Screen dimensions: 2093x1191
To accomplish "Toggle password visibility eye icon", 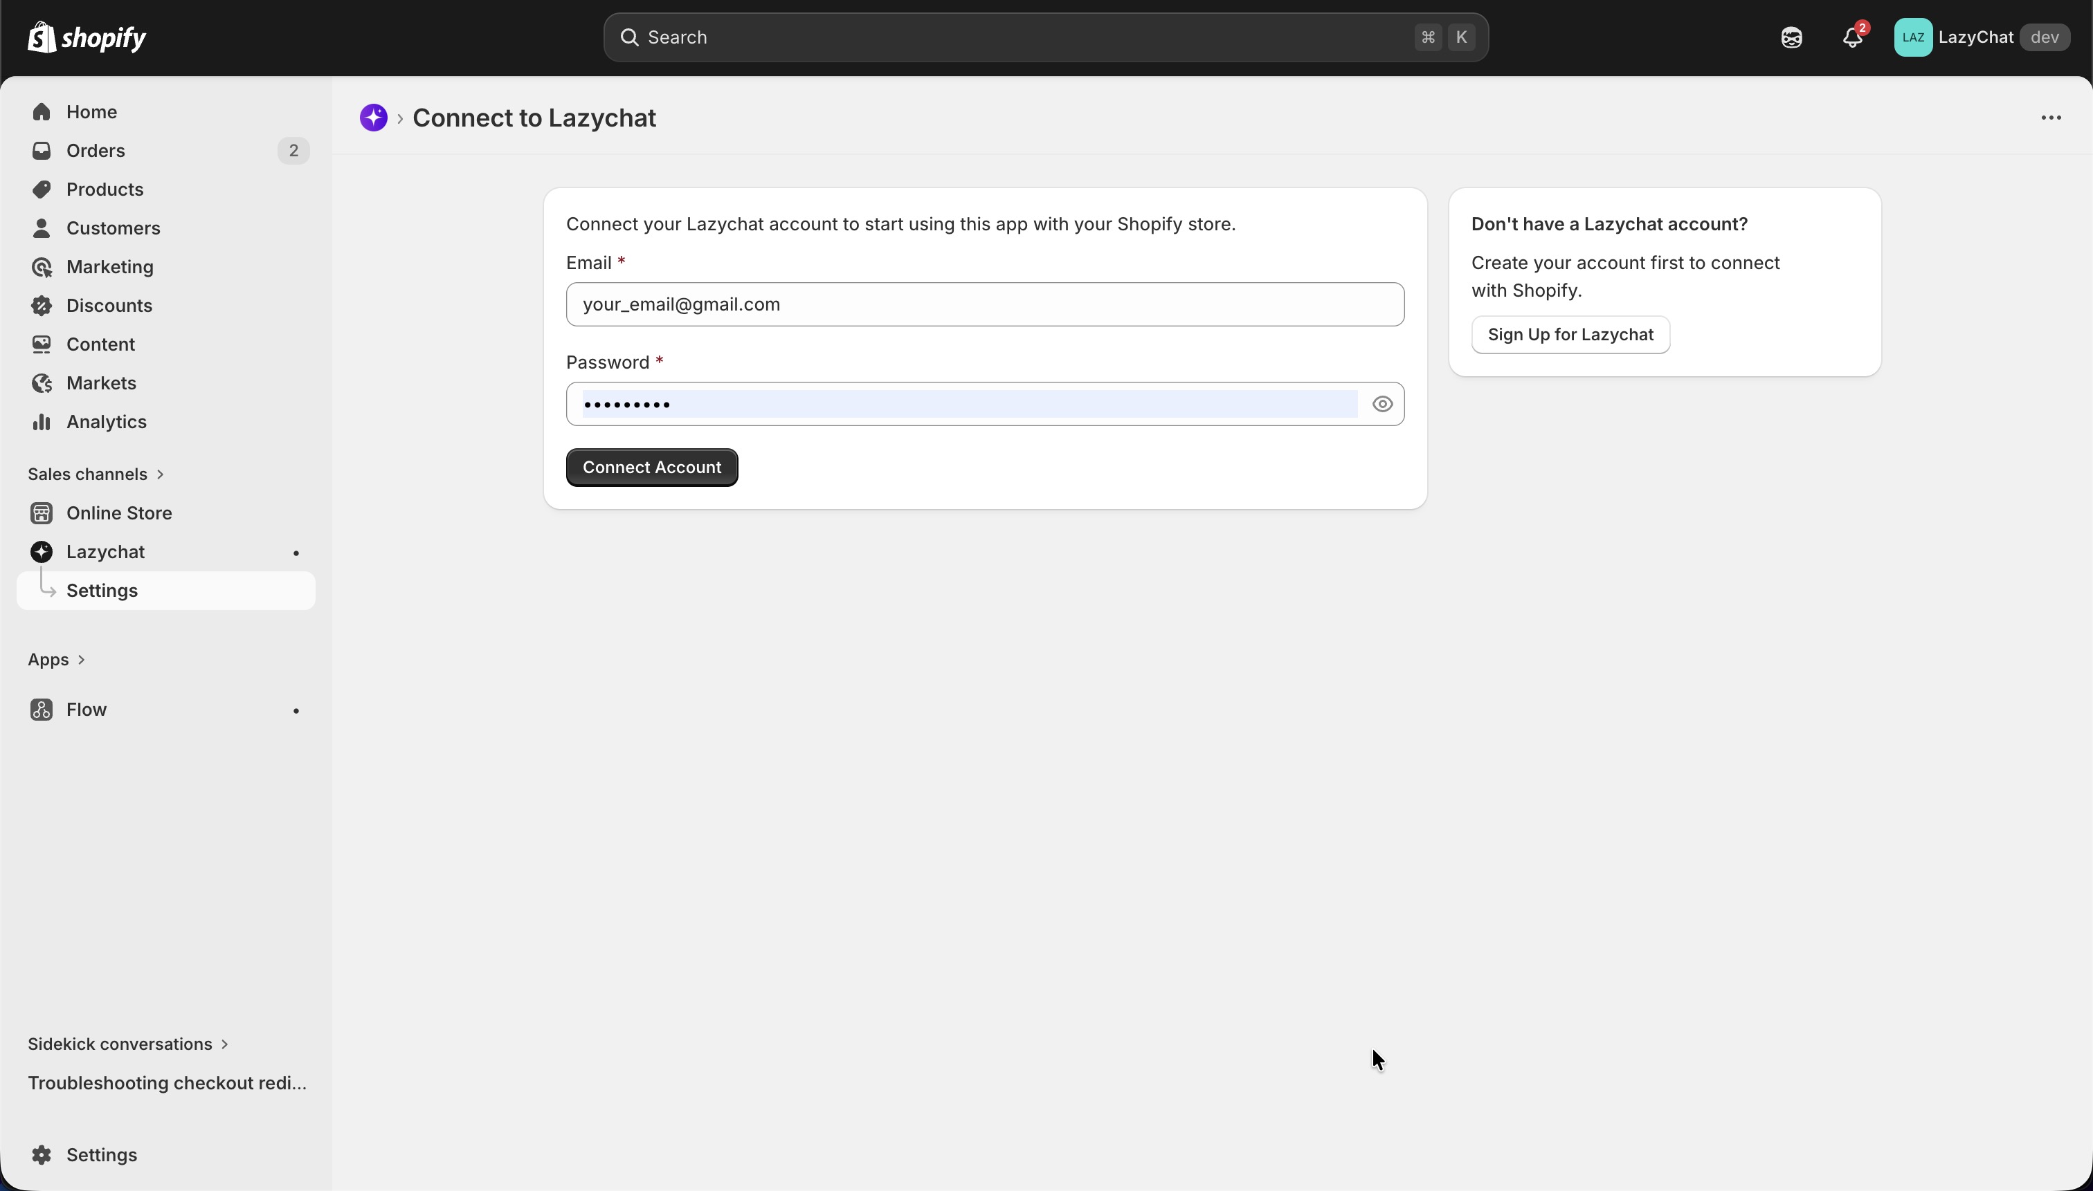I will (1381, 404).
